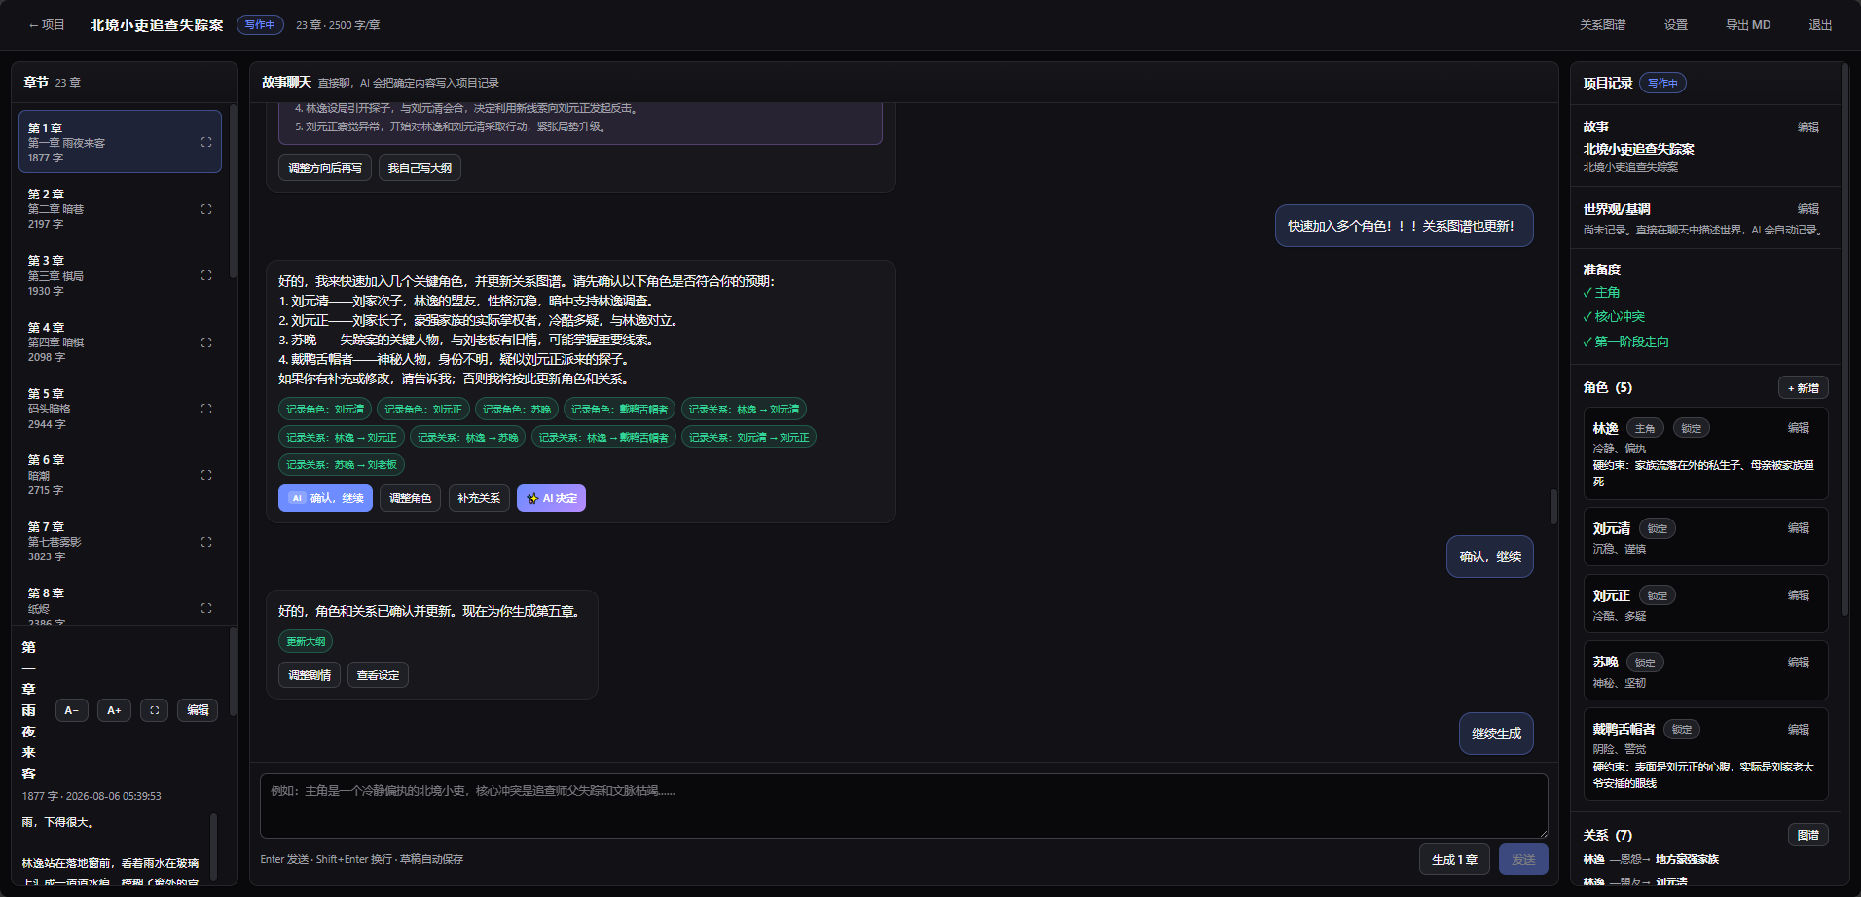The height and width of the screenshot is (897, 1861).
Task: Click the 记录角色: 刘元清 tag
Action: [x=325, y=410]
